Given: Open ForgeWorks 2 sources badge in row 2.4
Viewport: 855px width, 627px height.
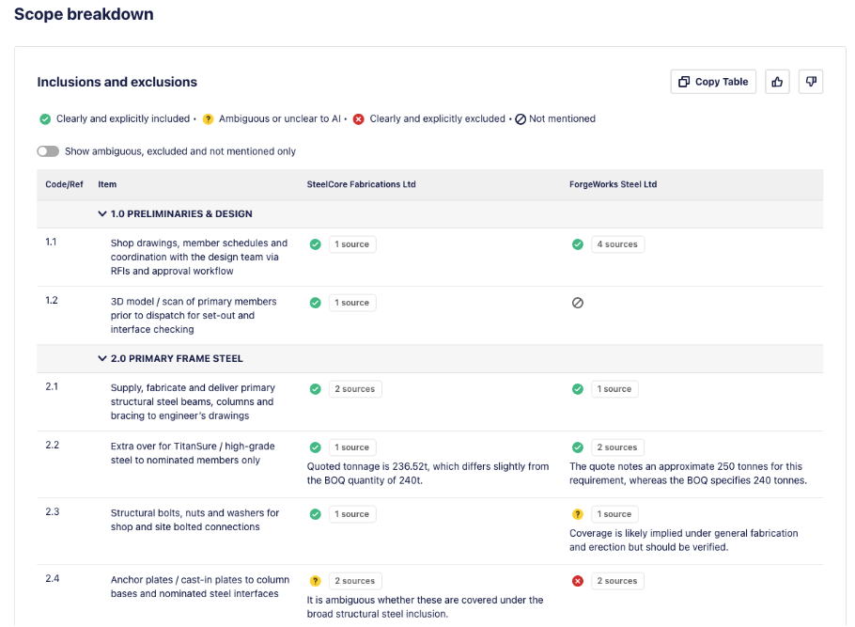Looking at the screenshot, I should pyautogui.click(x=617, y=581).
